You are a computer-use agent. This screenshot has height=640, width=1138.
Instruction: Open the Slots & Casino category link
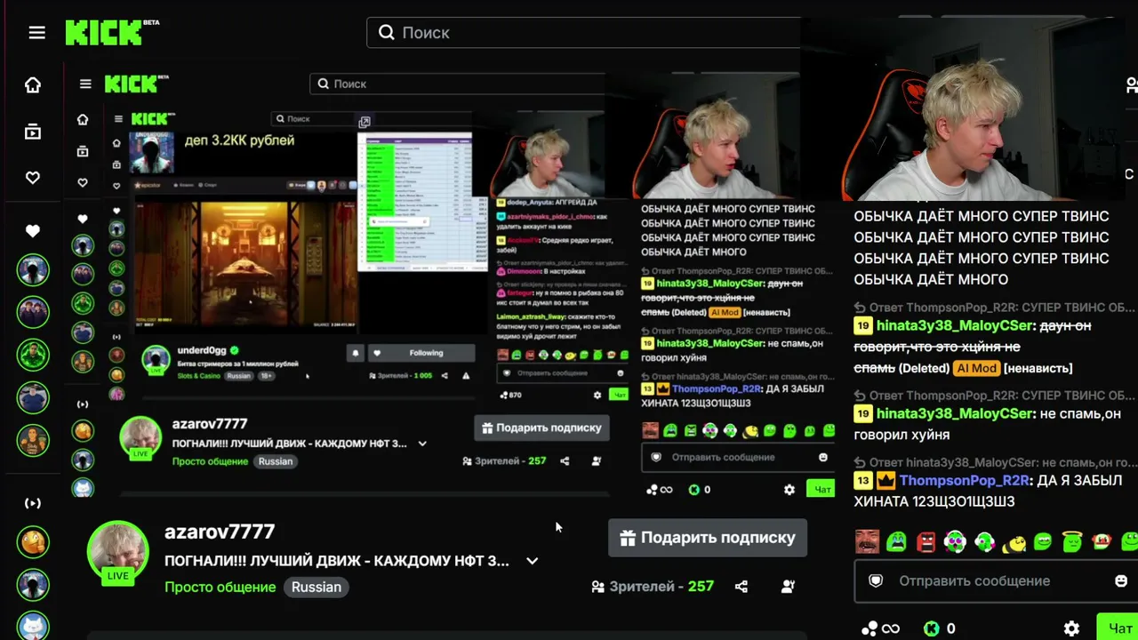point(199,376)
